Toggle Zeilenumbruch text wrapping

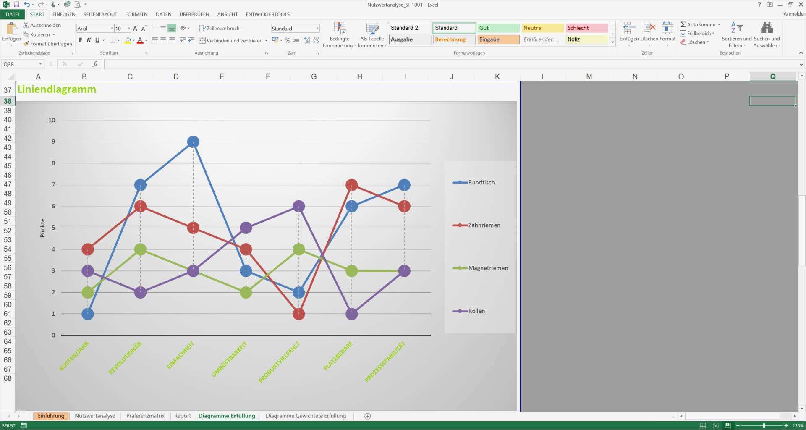(x=220, y=28)
